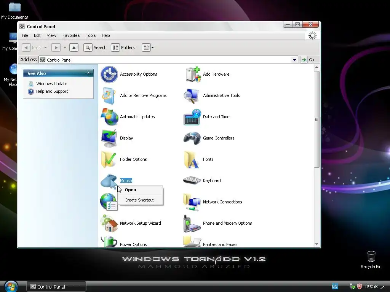The height and width of the screenshot is (292, 390).
Task: Open the Forward history dropdown arrow
Action: [65, 48]
